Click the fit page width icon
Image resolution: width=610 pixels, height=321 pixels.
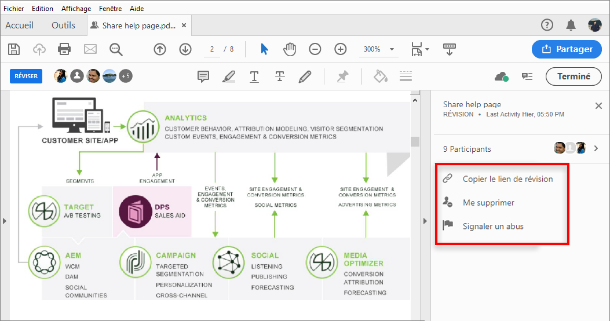[417, 49]
